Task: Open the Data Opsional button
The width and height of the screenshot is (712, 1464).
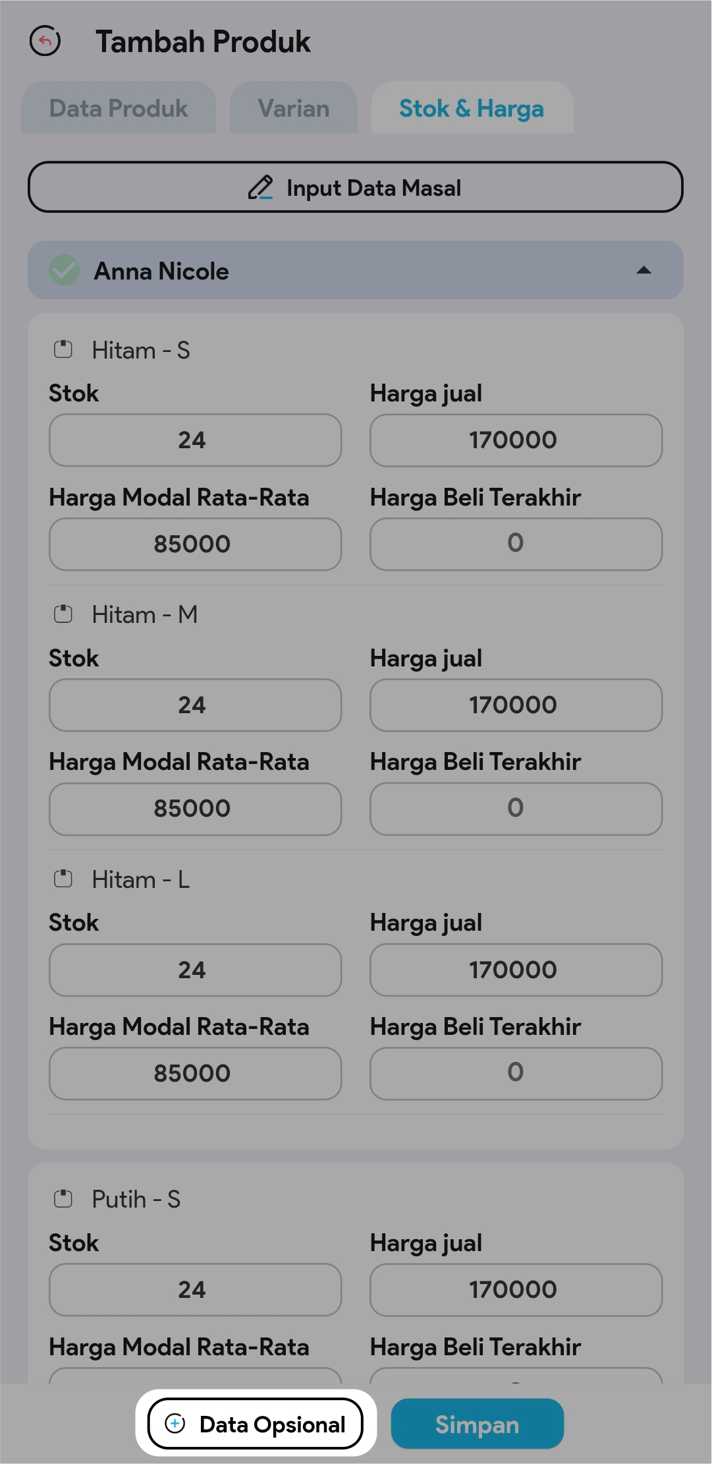Action: [x=256, y=1424]
